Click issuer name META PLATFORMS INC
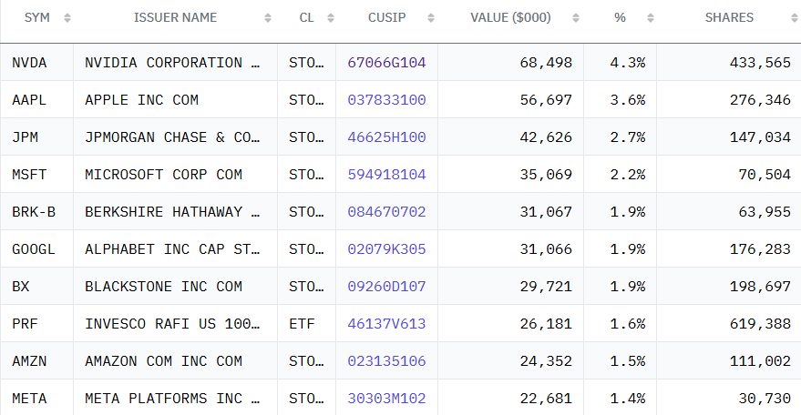The image size is (801, 415). point(172,398)
